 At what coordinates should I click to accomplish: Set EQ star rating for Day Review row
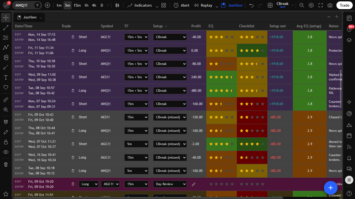(x=221, y=184)
